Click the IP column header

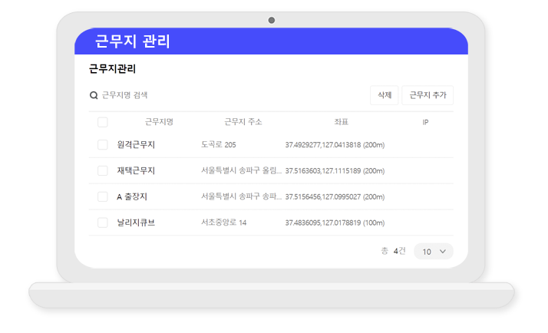[x=425, y=122]
